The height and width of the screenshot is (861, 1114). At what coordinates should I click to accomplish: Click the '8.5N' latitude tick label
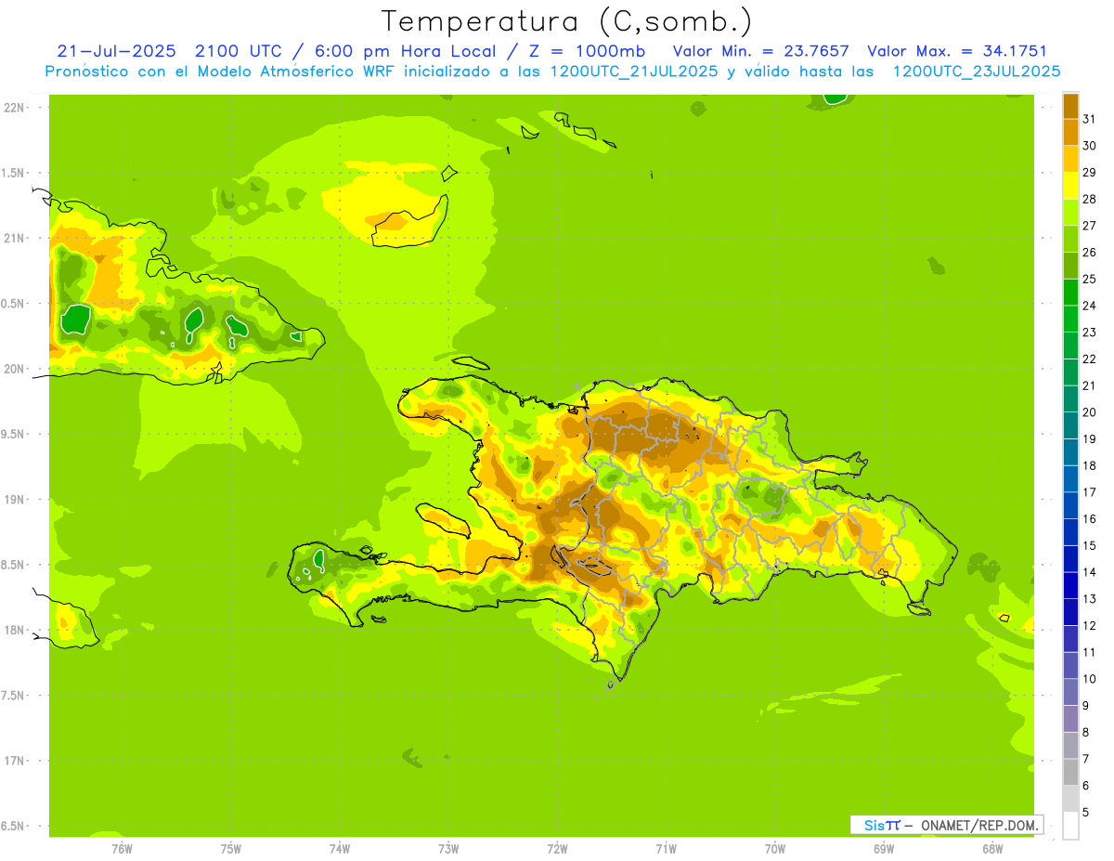(12, 565)
